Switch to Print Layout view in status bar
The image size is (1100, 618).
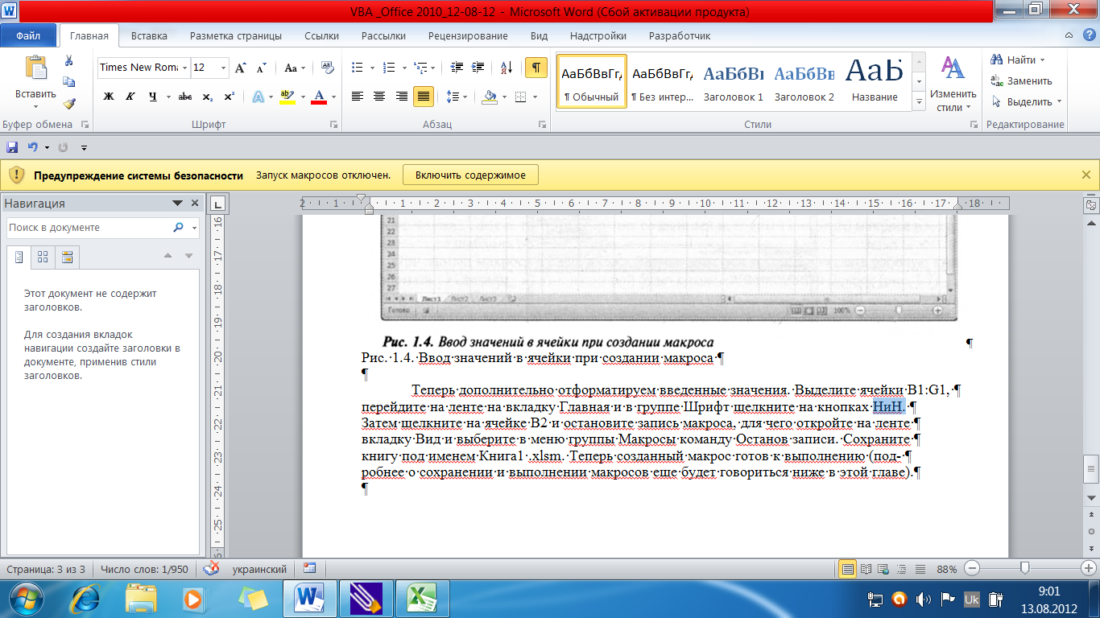847,569
